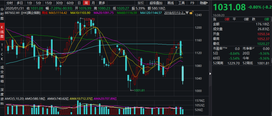Open the TICK view in the sidebar

(x=2, y=52)
